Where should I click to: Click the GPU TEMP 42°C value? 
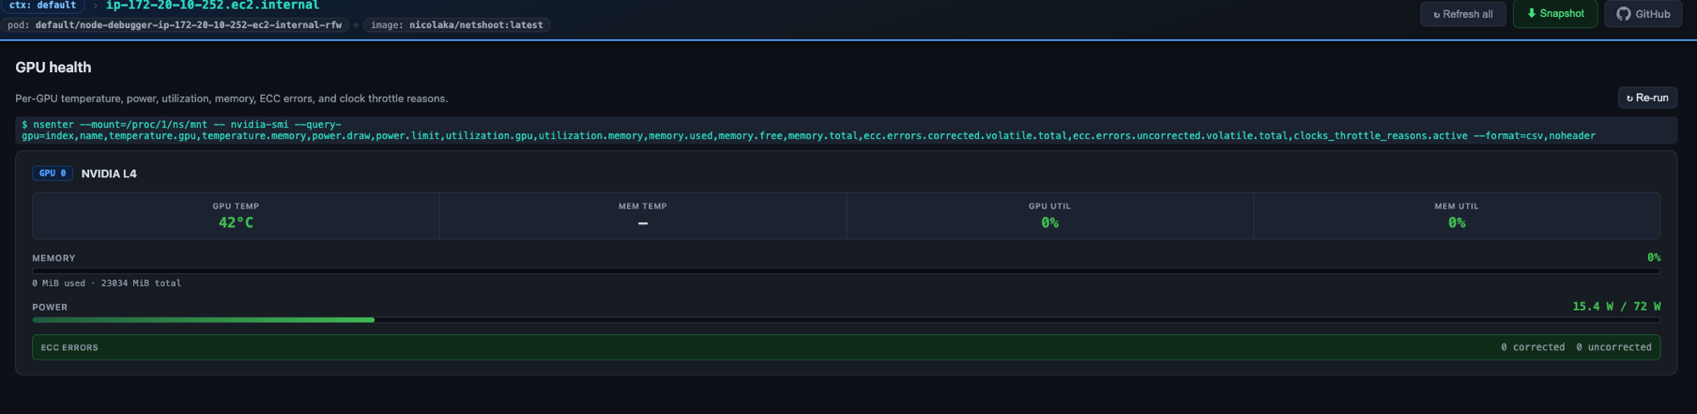pyautogui.click(x=236, y=223)
